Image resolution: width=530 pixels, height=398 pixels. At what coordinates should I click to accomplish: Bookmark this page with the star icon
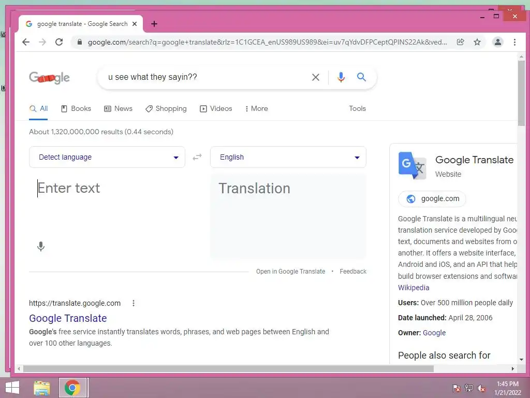pos(477,42)
